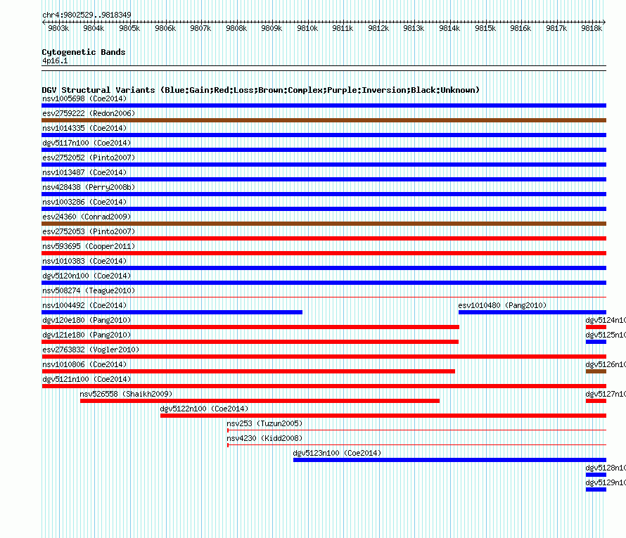Select the esv2759222 (Redon2006) brown bar

pos(324,120)
